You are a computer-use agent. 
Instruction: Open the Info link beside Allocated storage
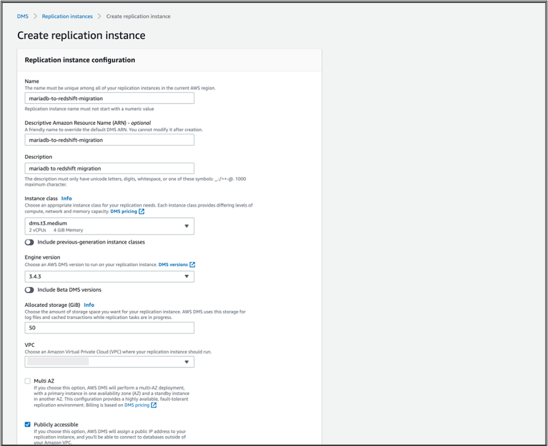click(x=89, y=305)
